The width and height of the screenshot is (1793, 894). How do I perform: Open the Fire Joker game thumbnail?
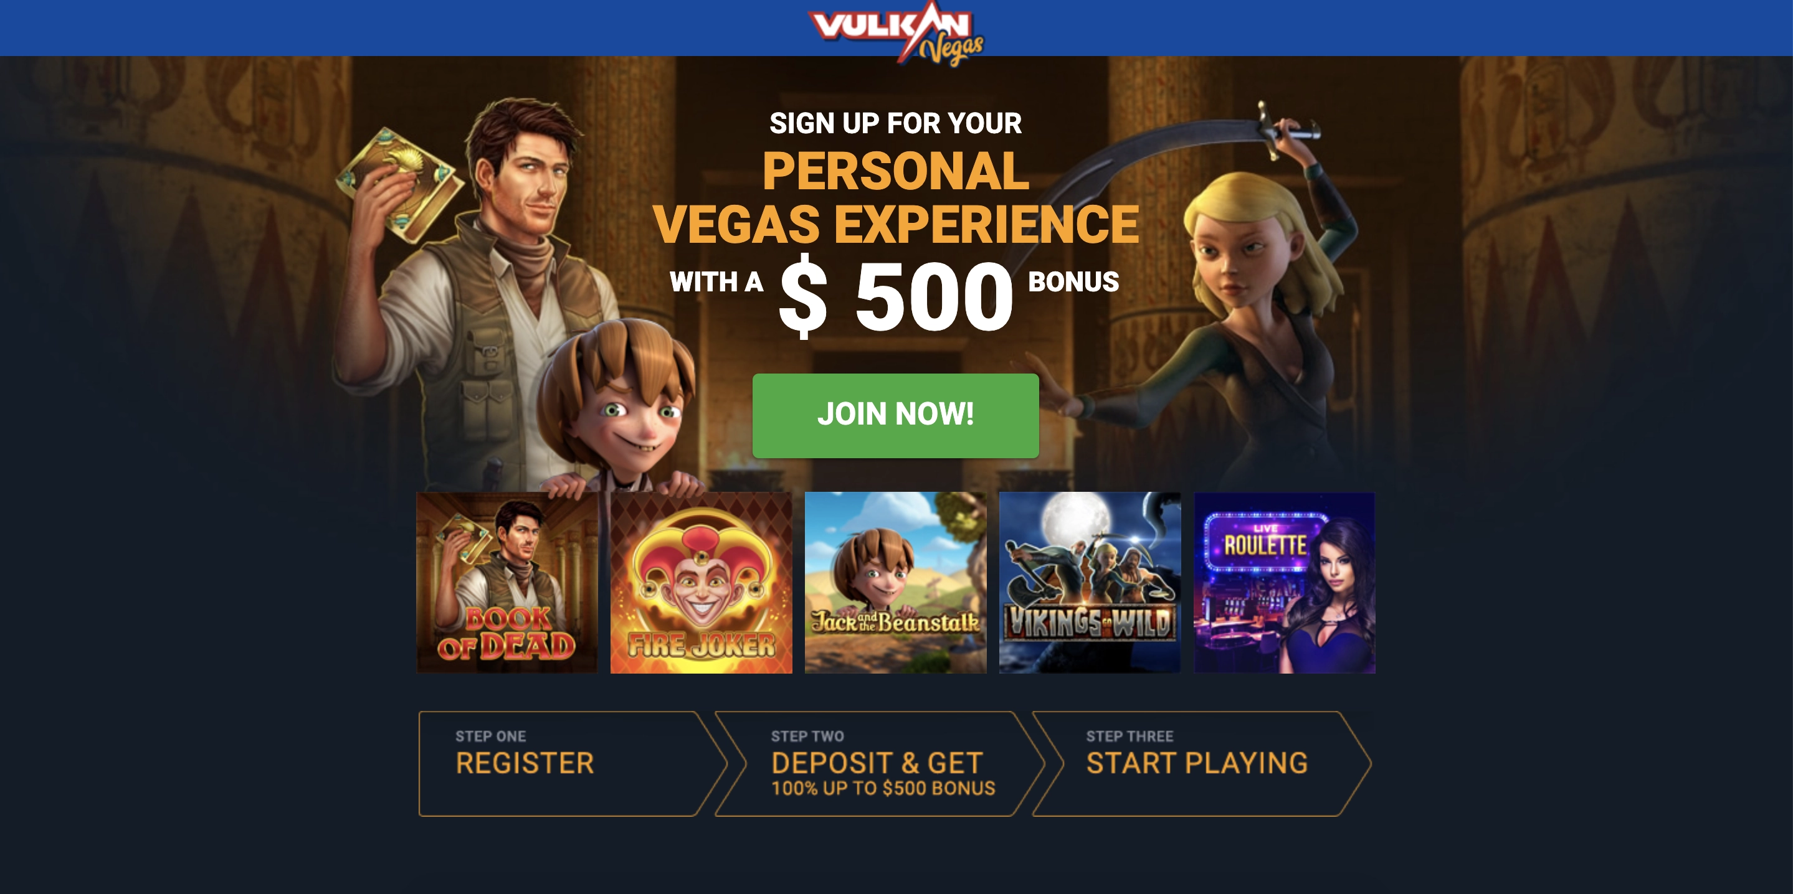(701, 582)
